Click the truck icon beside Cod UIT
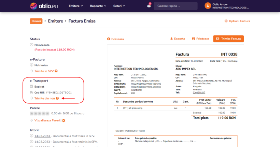Viewport: 280px width, 147px height. 31,92
